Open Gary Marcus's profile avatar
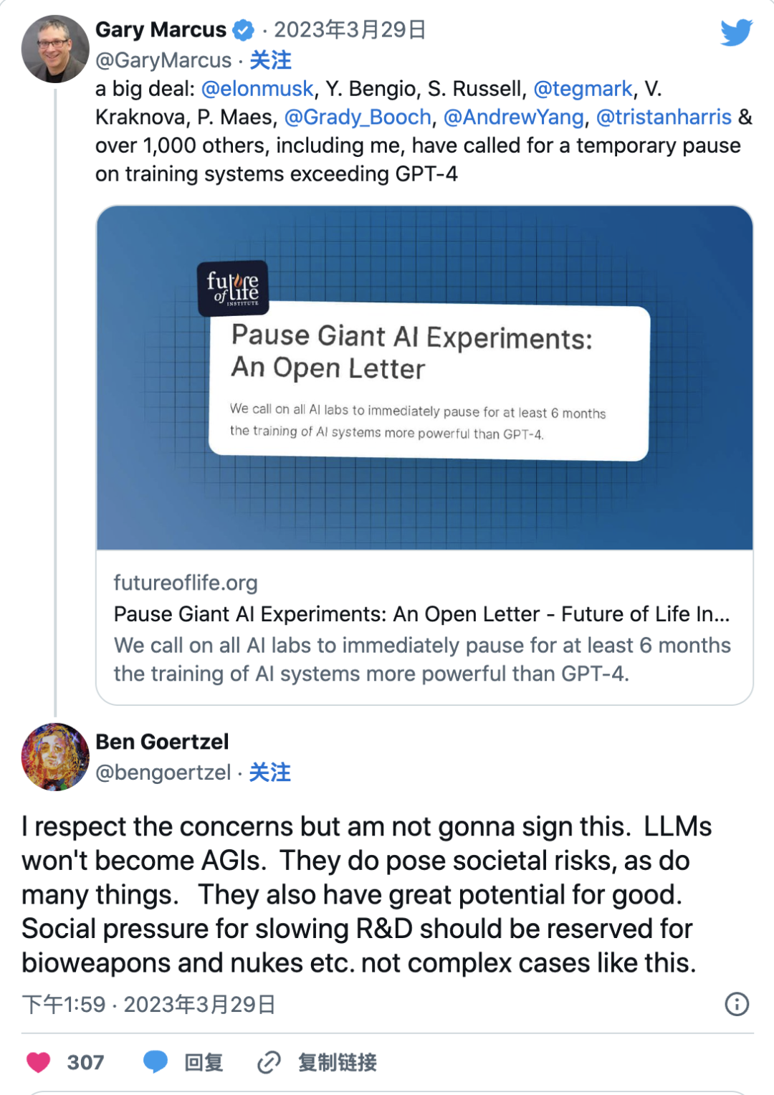The height and width of the screenshot is (1095, 774). point(55,49)
